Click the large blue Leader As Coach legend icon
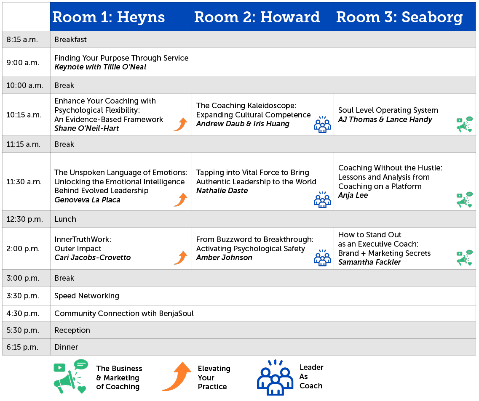This screenshot has width=479, height=401. coord(275,377)
